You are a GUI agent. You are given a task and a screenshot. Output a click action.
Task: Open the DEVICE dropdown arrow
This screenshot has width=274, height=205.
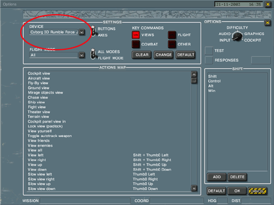(x=82, y=32)
